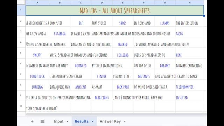Open the all sheets list icon
This screenshot has width=224, height=126.
click(x=42, y=121)
